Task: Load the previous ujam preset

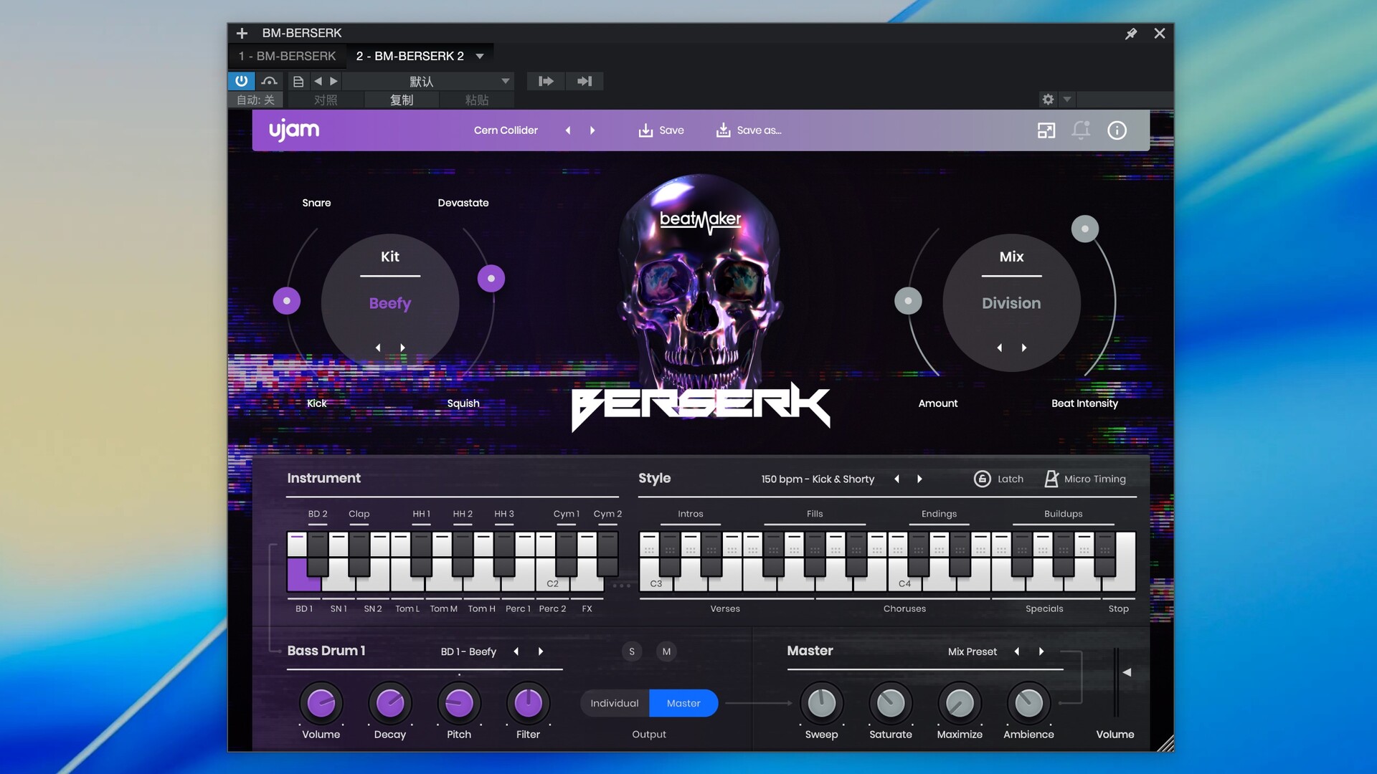Action: (x=568, y=130)
